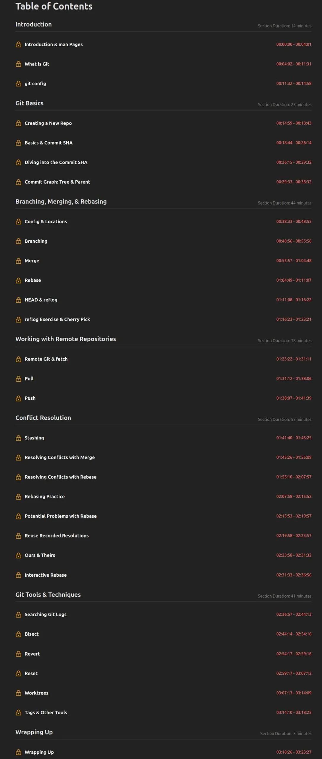Jump to timestamp 01:38:07 - 01:41:39 for Push
This screenshot has height=759, width=322.
coord(294,398)
